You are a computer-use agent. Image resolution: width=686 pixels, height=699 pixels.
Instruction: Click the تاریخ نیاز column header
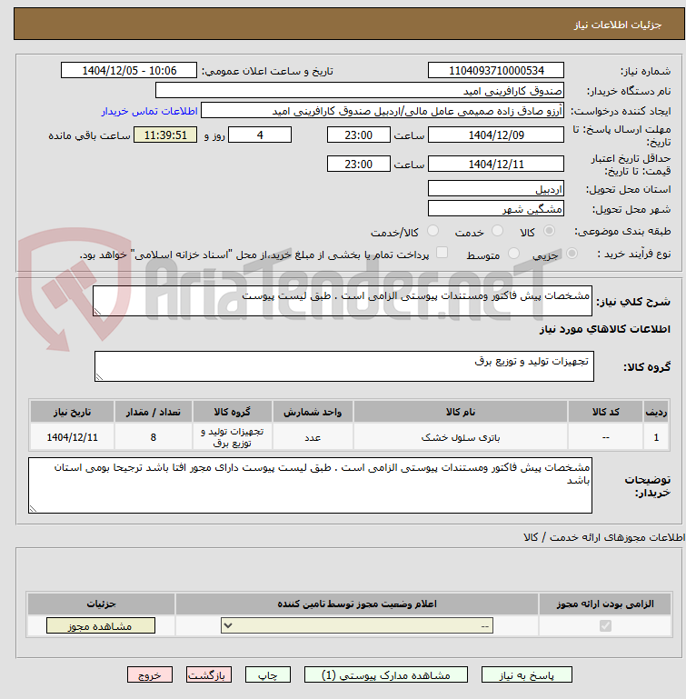(72, 412)
